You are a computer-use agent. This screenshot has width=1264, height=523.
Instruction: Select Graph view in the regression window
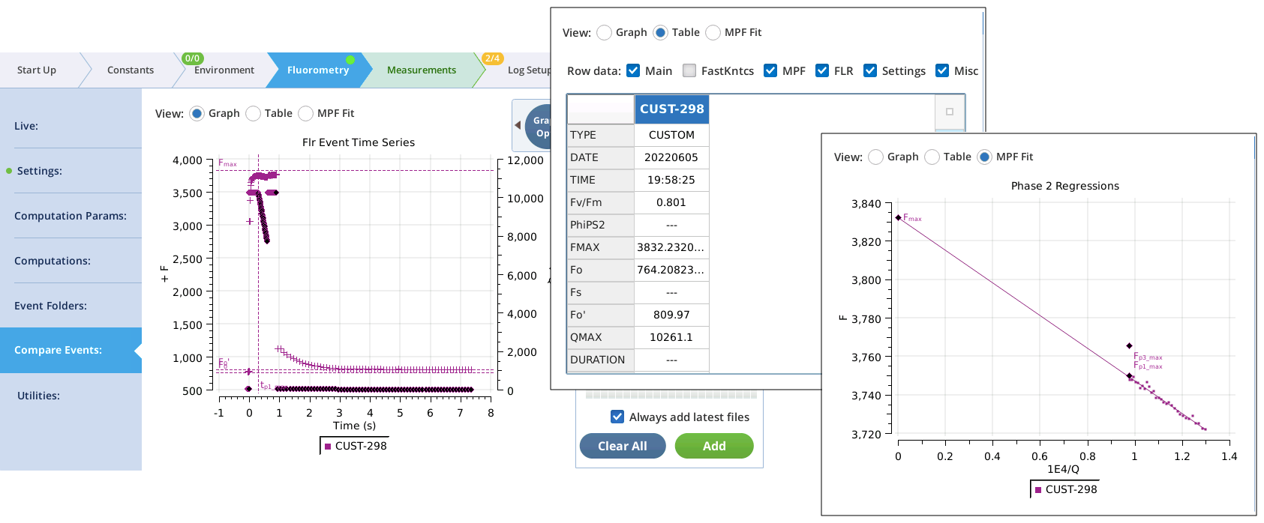coord(875,157)
